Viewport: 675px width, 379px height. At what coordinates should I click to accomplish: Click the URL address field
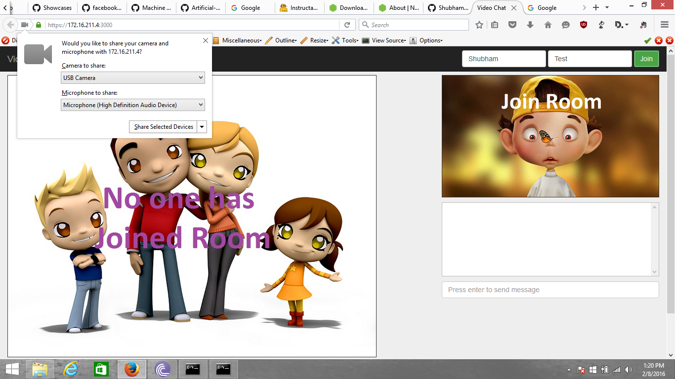193,25
